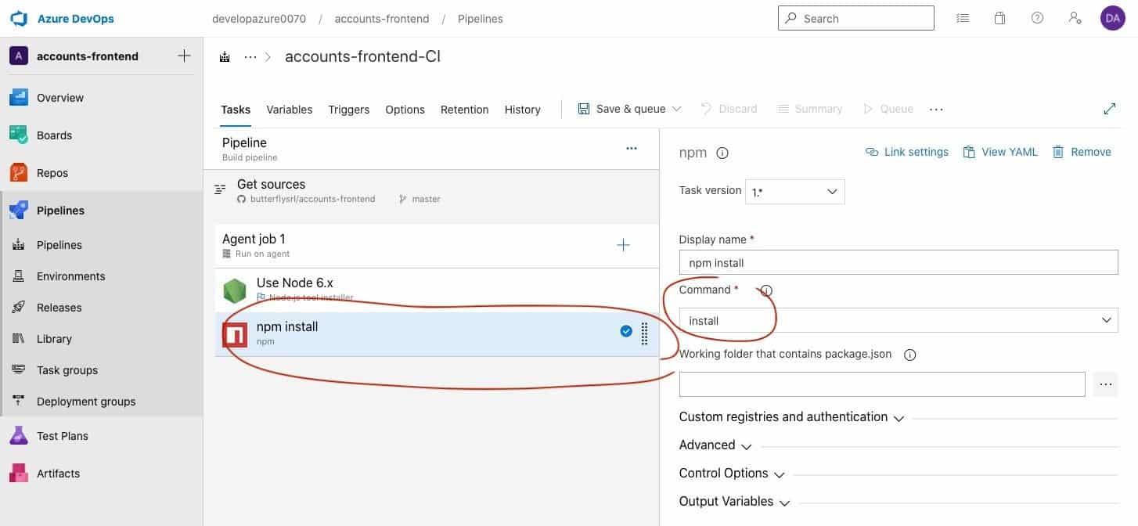
Task: Browse working folder with ellipsis button
Action: coord(1105,384)
